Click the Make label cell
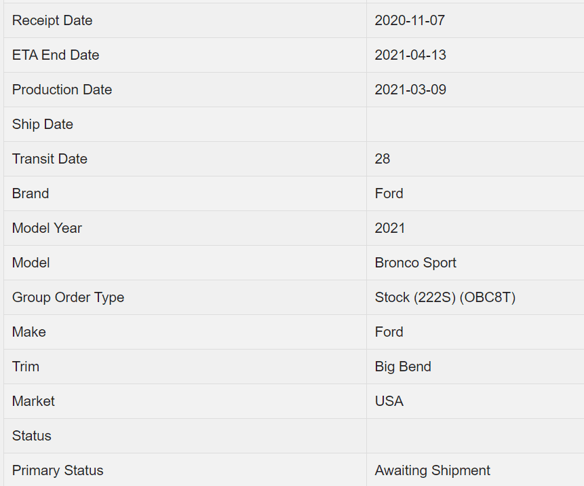The width and height of the screenshot is (584, 486). tap(29, 332)
